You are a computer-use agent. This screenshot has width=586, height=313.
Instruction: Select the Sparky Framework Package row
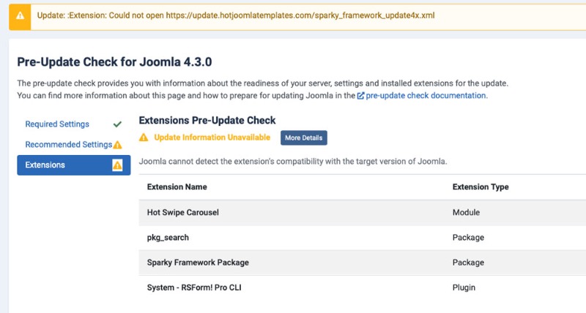click(362, 263)
